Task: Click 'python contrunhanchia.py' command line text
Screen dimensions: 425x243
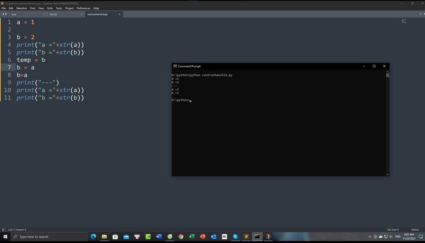Action: pos(211,75)
